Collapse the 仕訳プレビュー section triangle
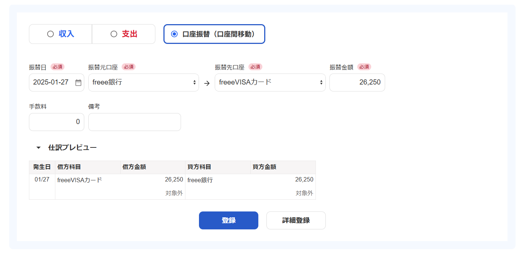This screenshot has height=255, width=524. tap(38, 148)
